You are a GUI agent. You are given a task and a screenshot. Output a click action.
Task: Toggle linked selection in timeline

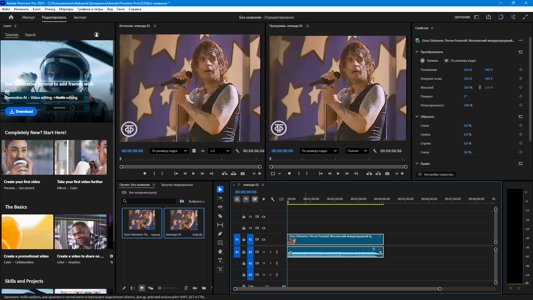255,199
